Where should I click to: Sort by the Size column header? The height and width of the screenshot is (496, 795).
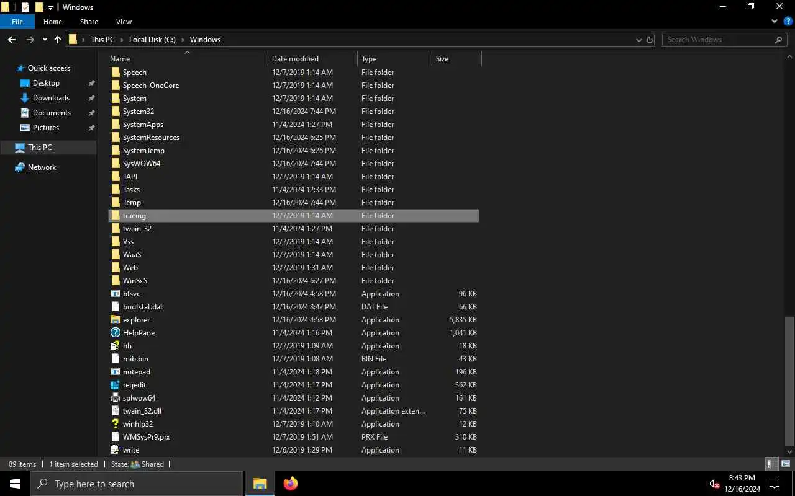pos(457,59)
